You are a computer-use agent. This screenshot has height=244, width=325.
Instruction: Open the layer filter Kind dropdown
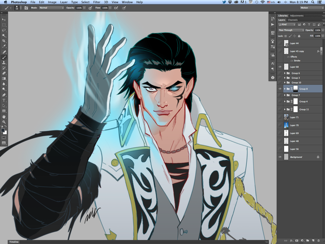(287, 25)
